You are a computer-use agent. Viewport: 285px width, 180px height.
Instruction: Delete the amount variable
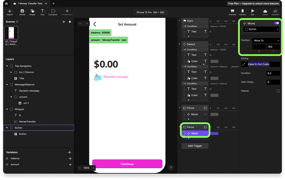[70, 165]
